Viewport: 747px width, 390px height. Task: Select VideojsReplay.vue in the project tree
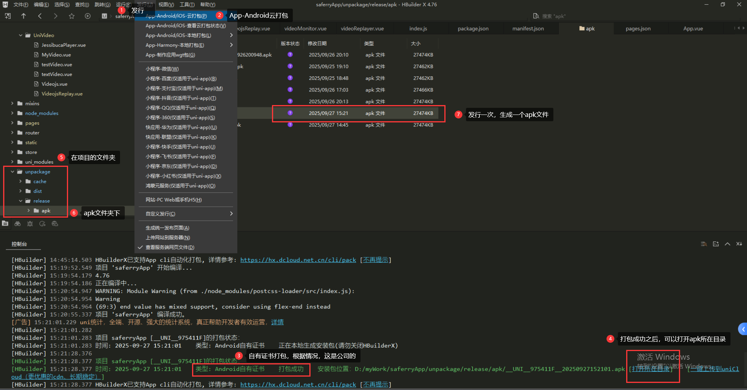point(62,94)
